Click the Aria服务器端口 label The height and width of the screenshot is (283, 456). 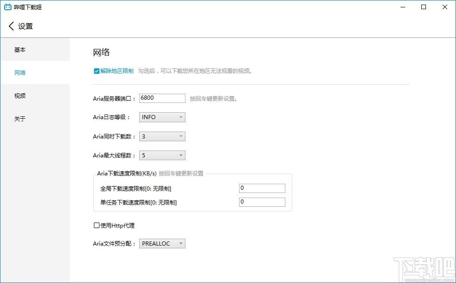point(114,99)
